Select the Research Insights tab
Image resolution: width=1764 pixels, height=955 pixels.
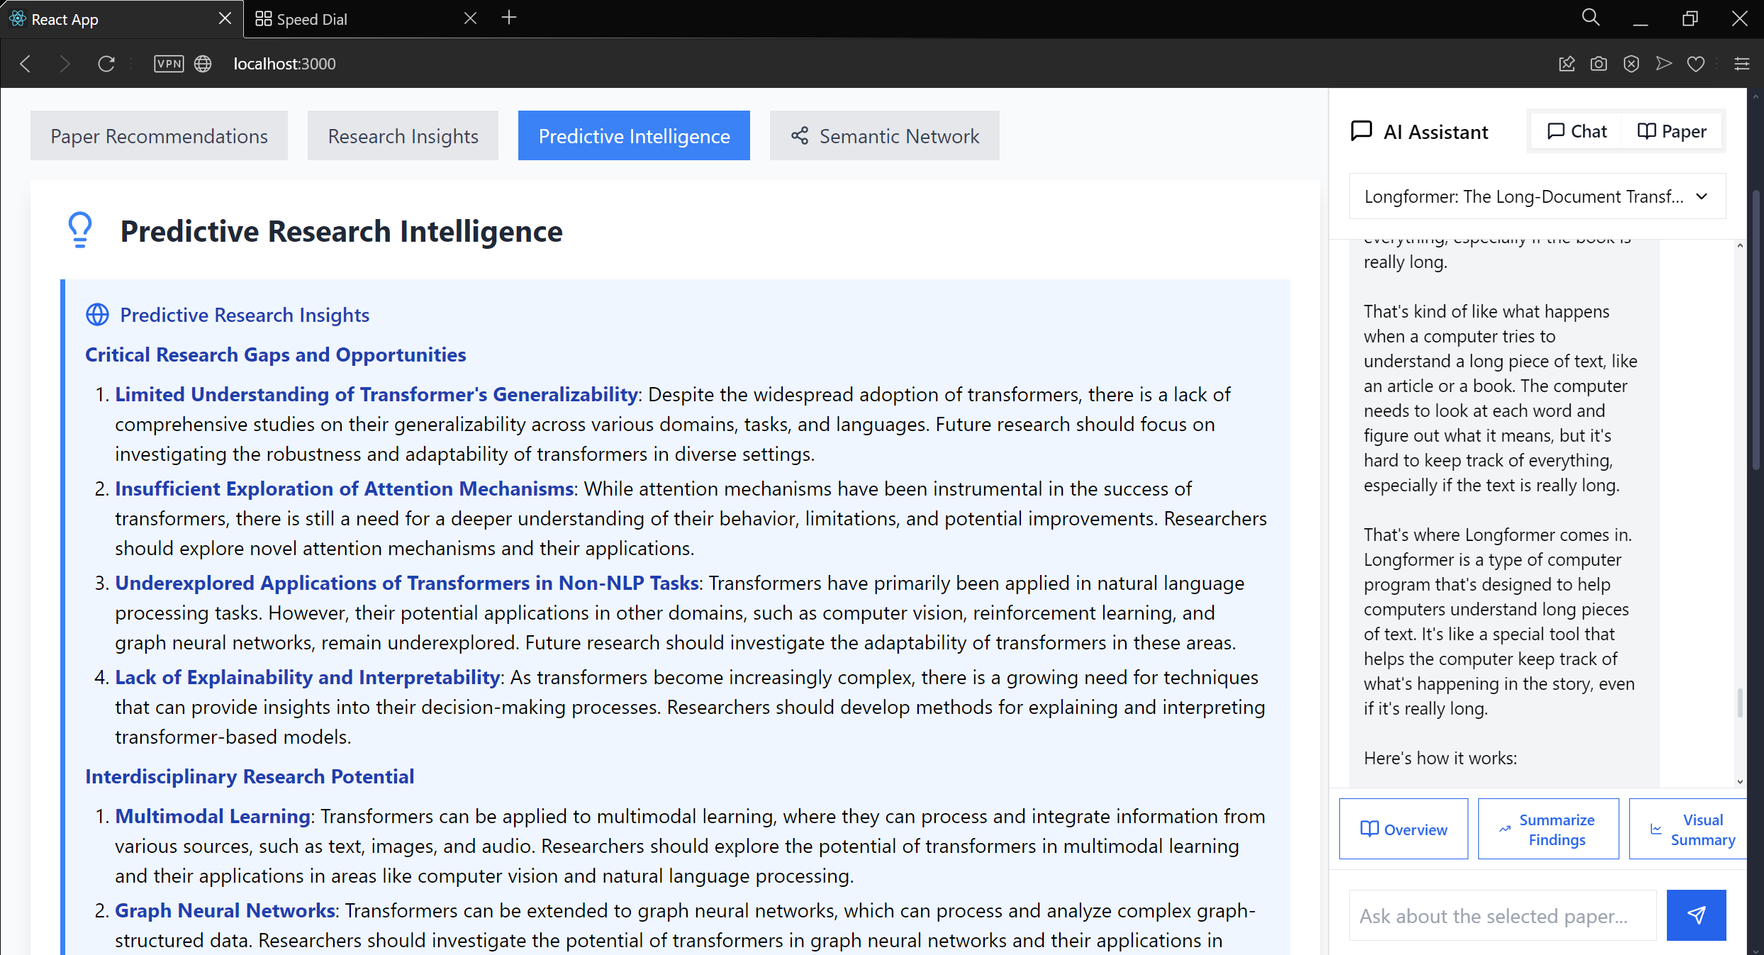[x=403, y=135]
